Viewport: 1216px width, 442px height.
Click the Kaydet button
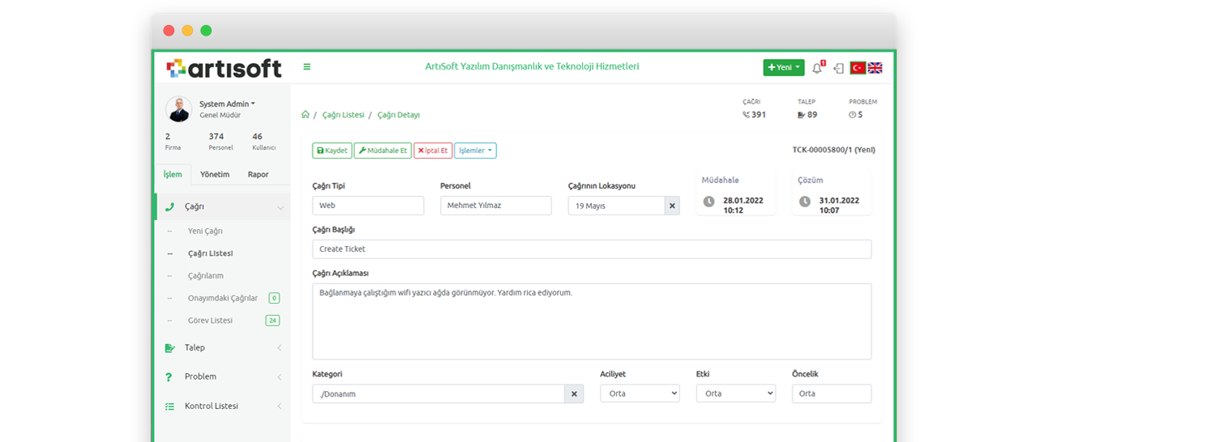332,151
